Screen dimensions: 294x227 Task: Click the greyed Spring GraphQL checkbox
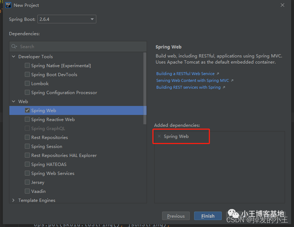pos(27,128)
